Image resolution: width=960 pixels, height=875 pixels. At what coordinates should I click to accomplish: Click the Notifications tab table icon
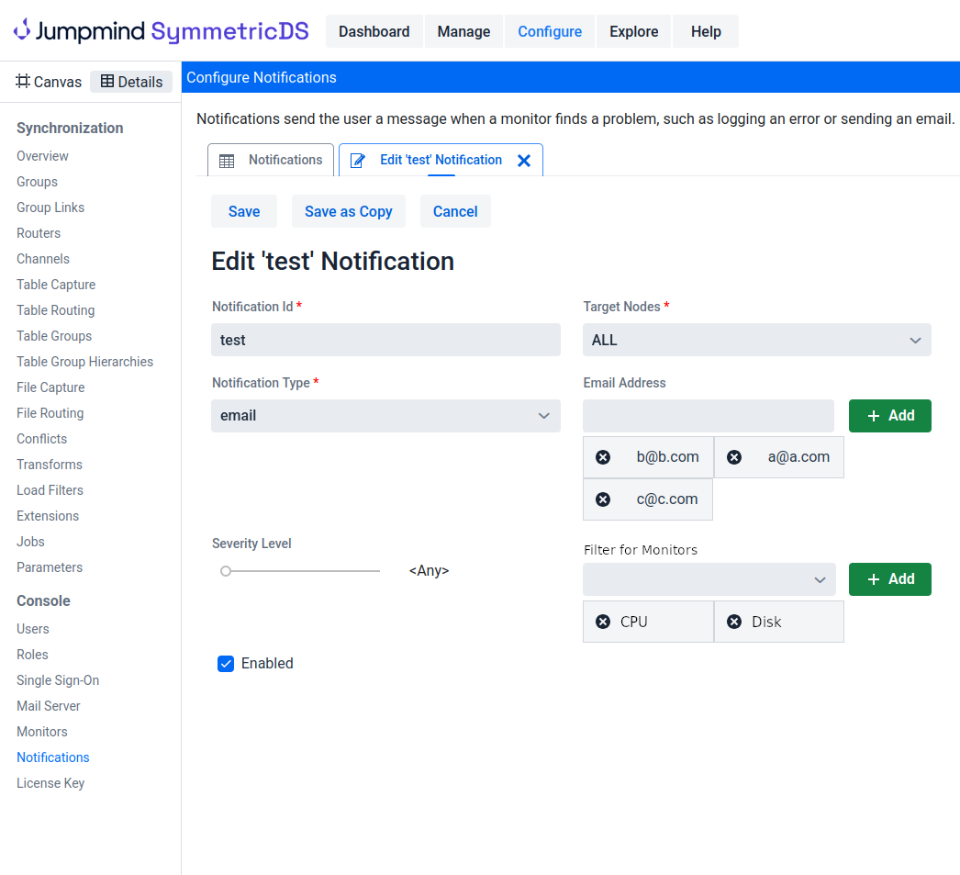227,160
